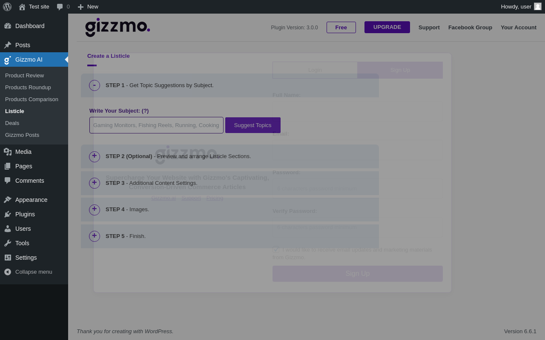Image resolution: width=545 pixels, height=340 pixels.
Task: Click the purple UPGRADE button
Action: coord(387,27)
